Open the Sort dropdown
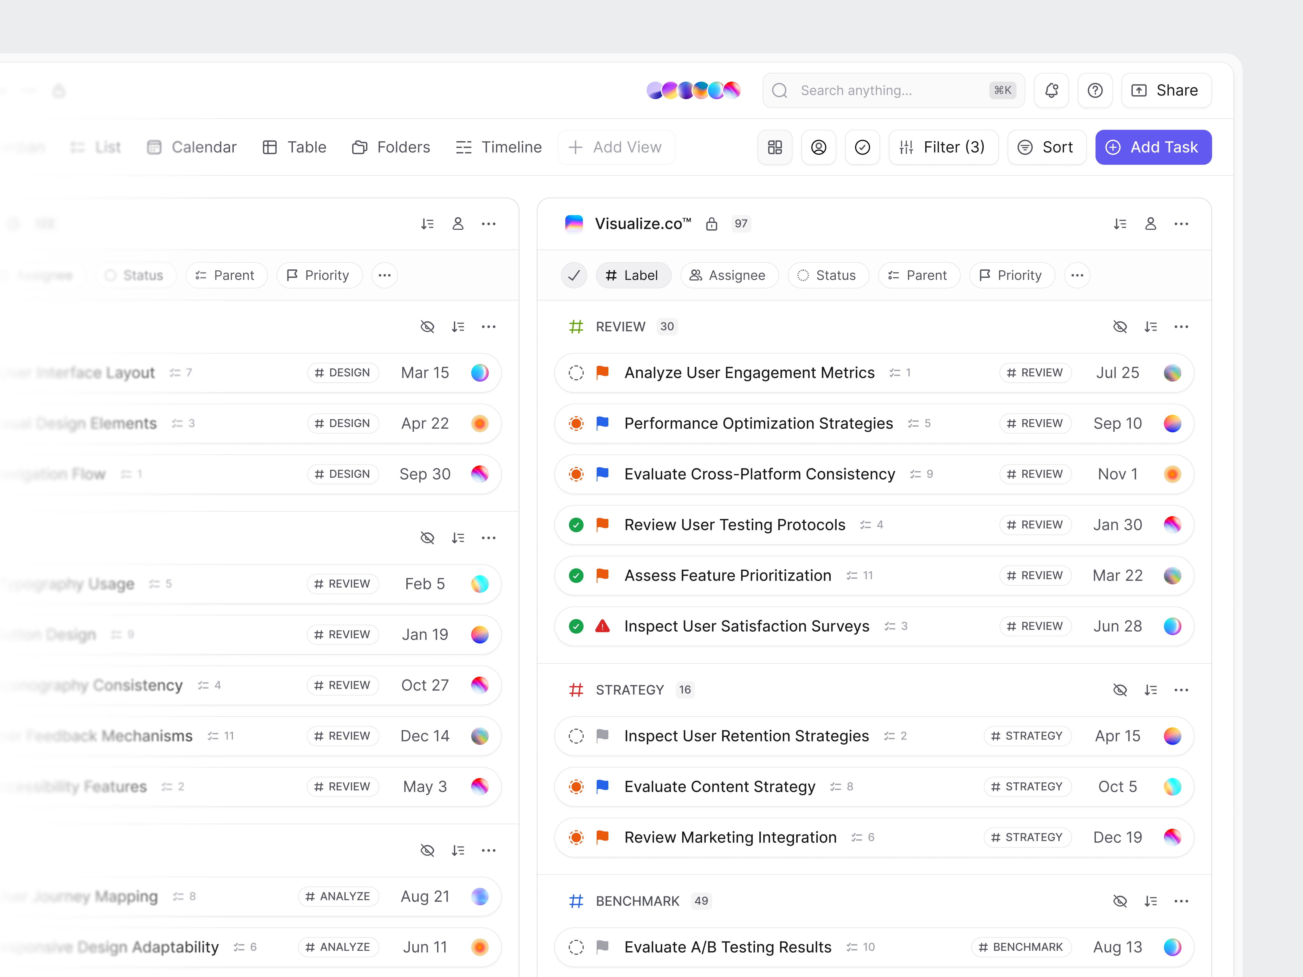This screenshot has height=977, width=1303. point(1046,147)
